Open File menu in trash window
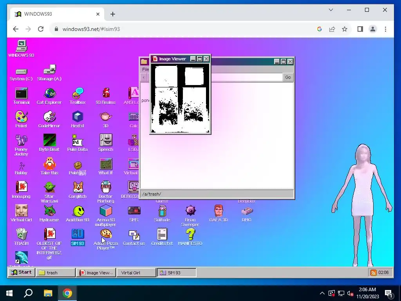Screen dimensions: 401x301 click(x=145, y=69)
